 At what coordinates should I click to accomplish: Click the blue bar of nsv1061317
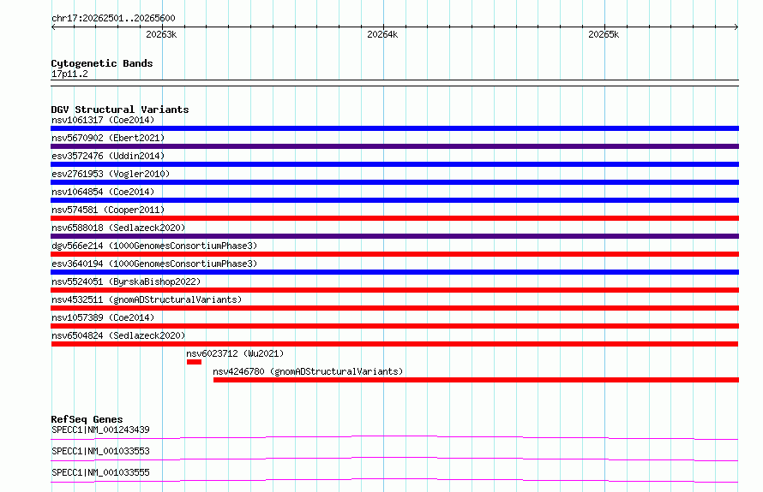pyautogui.click(x=394, y=128)
